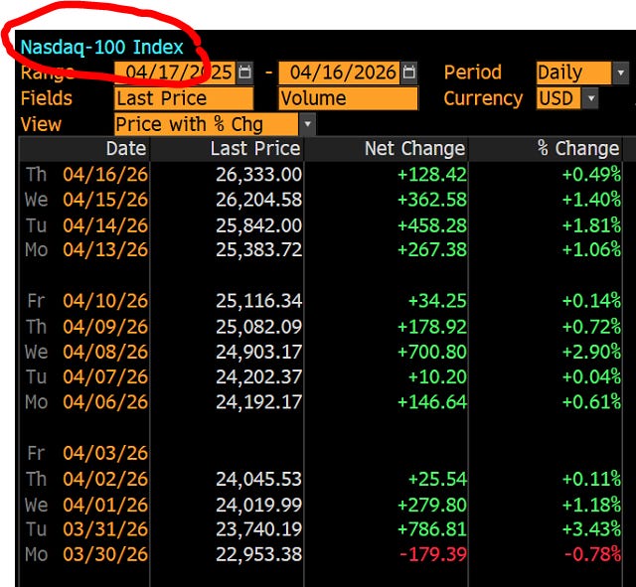
Task: Click last price 26,204.58
Action: click(x=258, y=200)
